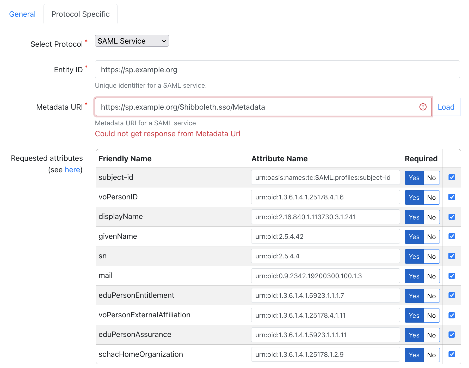
Task: Edit the givenName attribute name field
Action: [325, 236]
